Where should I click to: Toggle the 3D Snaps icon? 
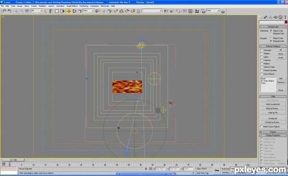point(116,11)
